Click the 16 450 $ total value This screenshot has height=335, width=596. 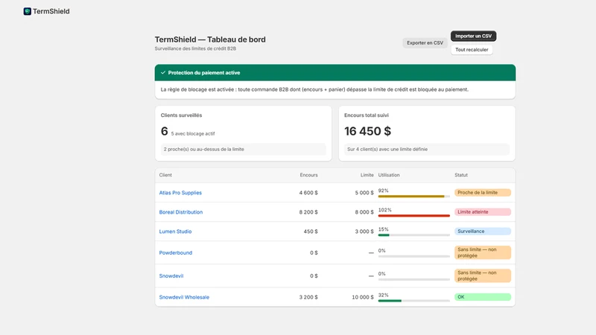[367, 131]
